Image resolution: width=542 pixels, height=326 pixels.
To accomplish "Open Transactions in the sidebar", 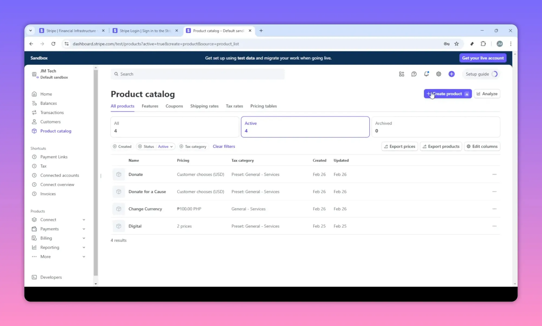I will 52,112.
